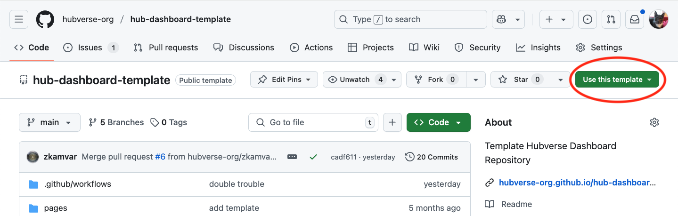Click the Add file plus button
The image size is (678, 216).
(392, 122)
